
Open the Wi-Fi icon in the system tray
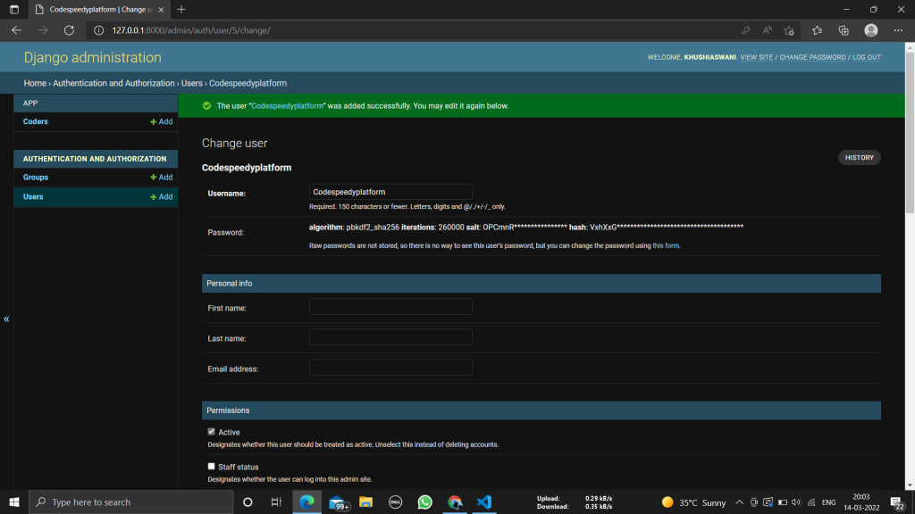point(811,502)
